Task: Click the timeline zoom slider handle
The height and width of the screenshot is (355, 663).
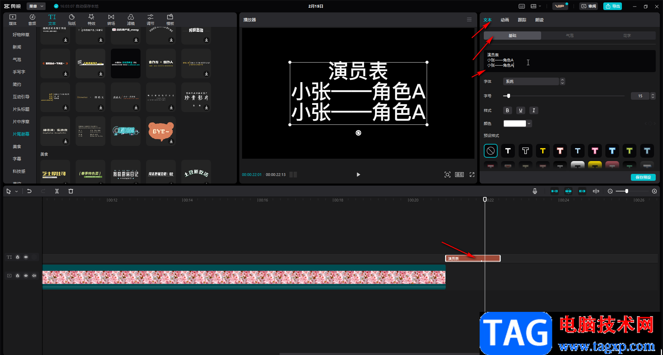Action: (x=627, y=191)
